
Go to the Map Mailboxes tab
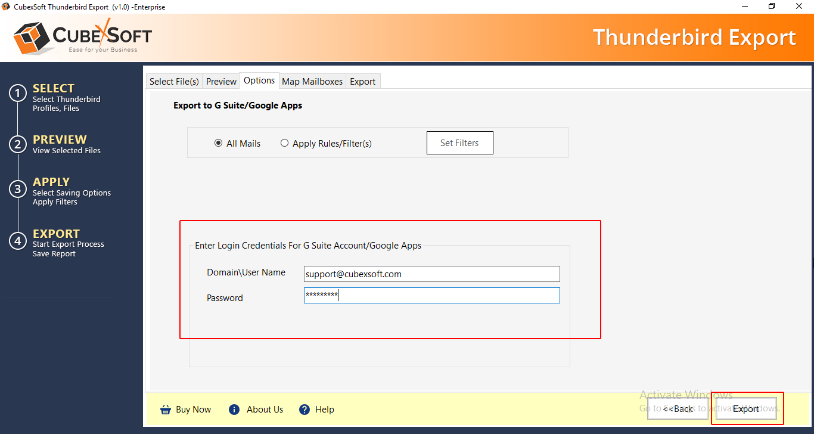click(312, 82)
